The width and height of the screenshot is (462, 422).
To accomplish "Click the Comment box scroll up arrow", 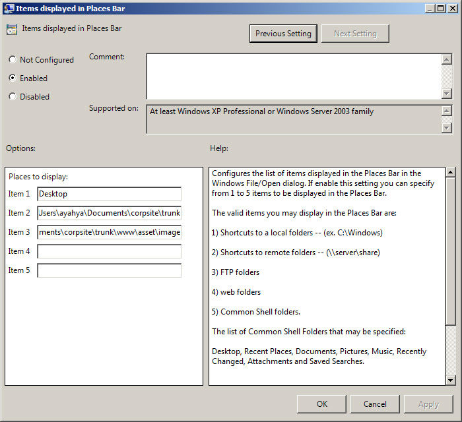I will point(447,59).
